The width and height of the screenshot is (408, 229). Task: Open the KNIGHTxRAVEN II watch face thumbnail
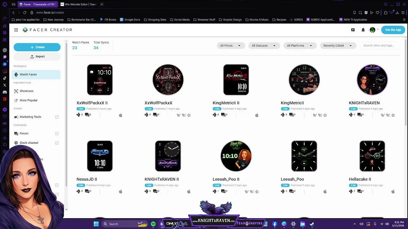click(168, 156)
